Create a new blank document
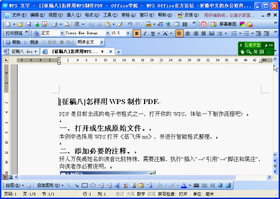The width and height of the screenshot is (280, 199). coord(8,24)
